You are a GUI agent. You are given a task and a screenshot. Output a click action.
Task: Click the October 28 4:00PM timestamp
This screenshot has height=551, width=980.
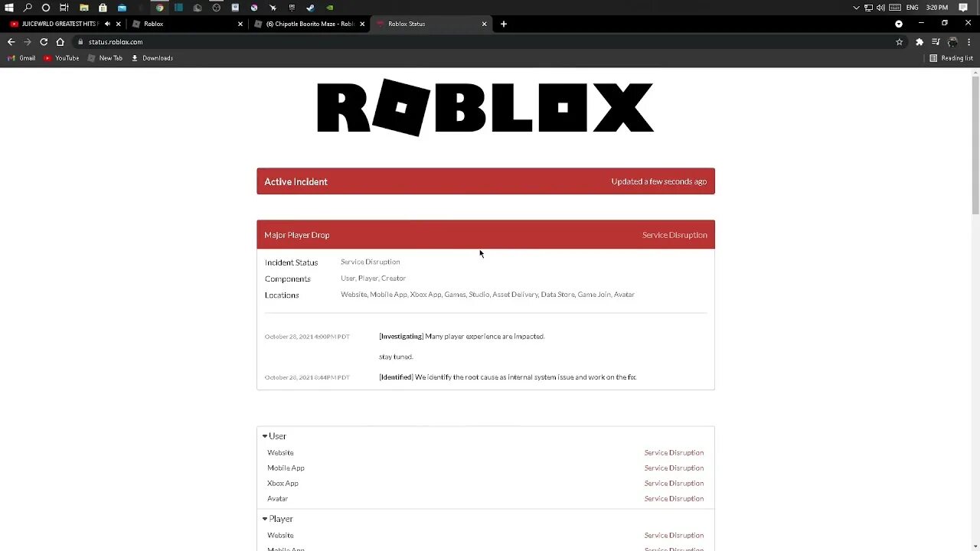[307, 337]
